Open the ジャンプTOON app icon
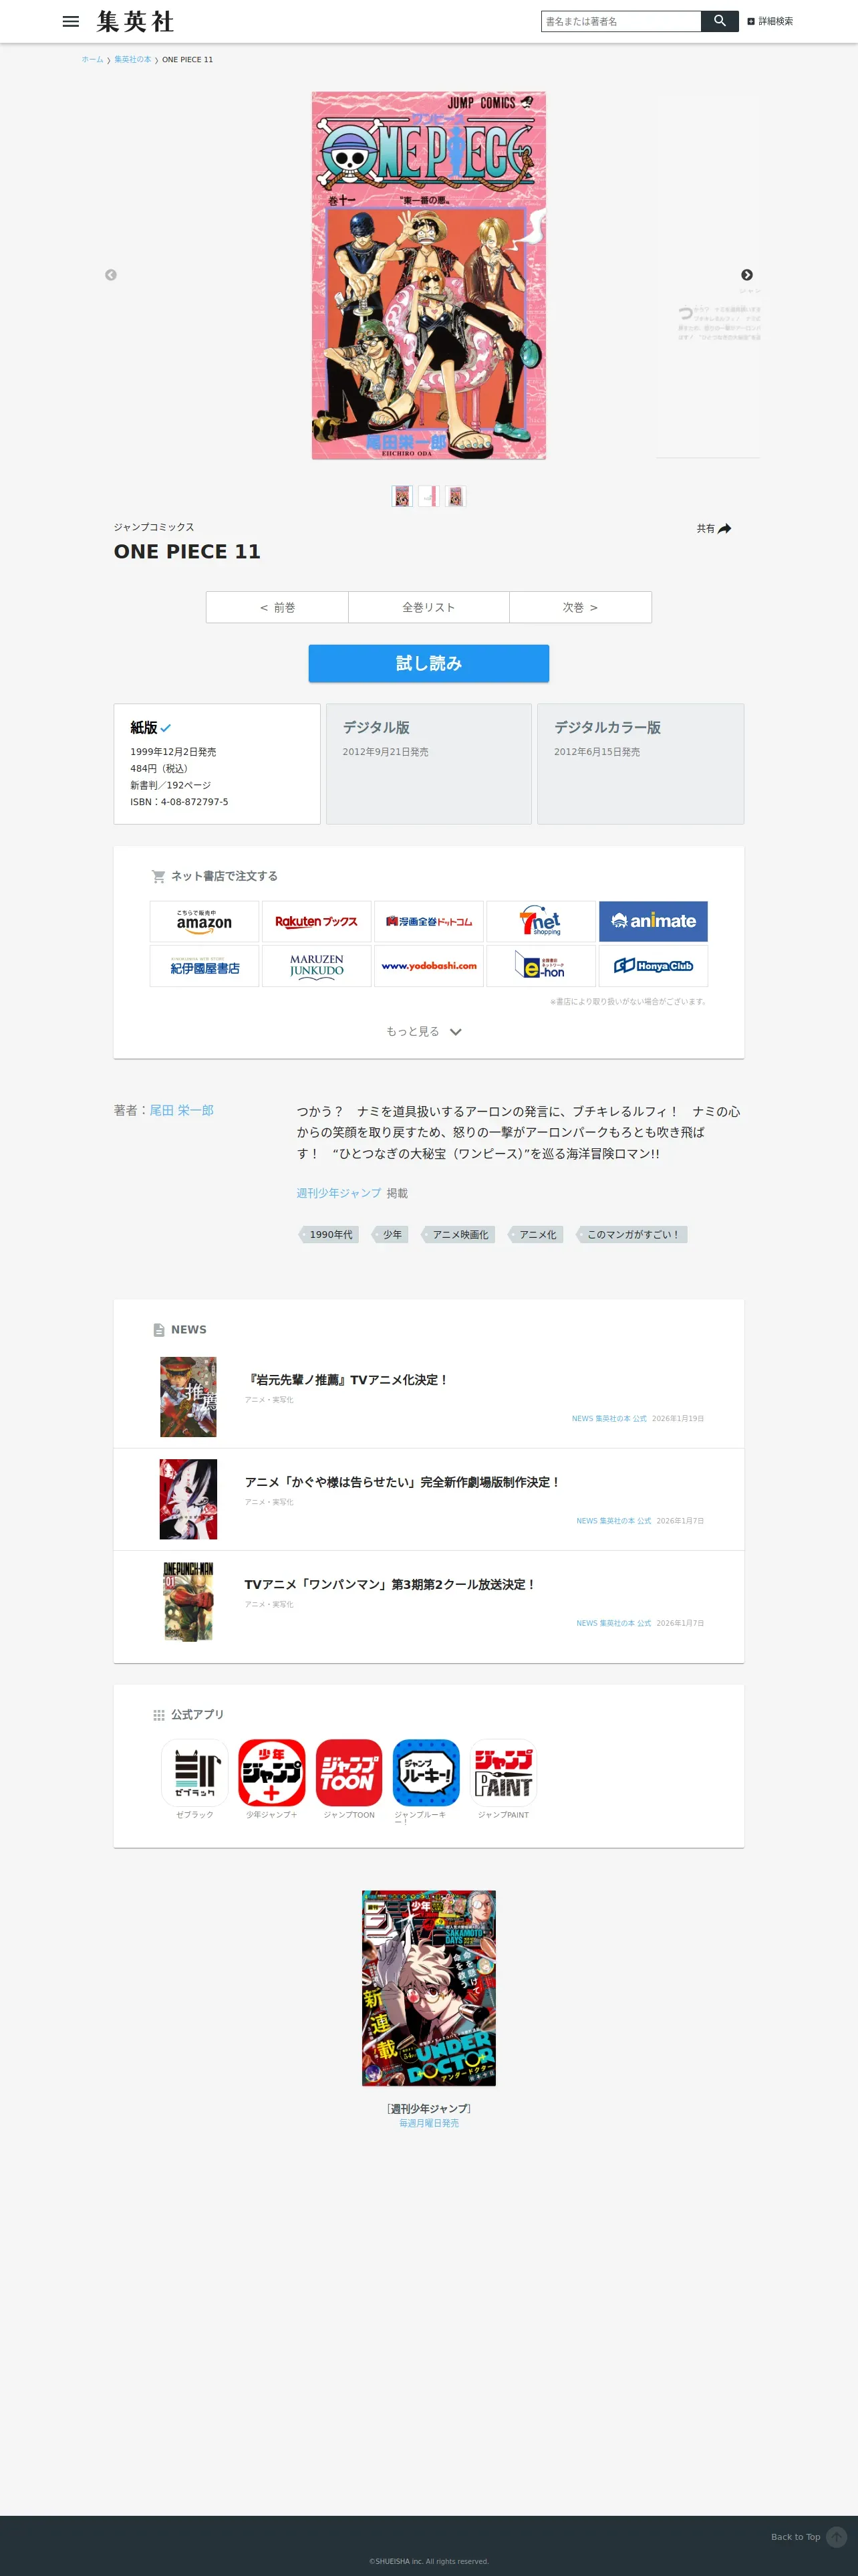 349,1773
